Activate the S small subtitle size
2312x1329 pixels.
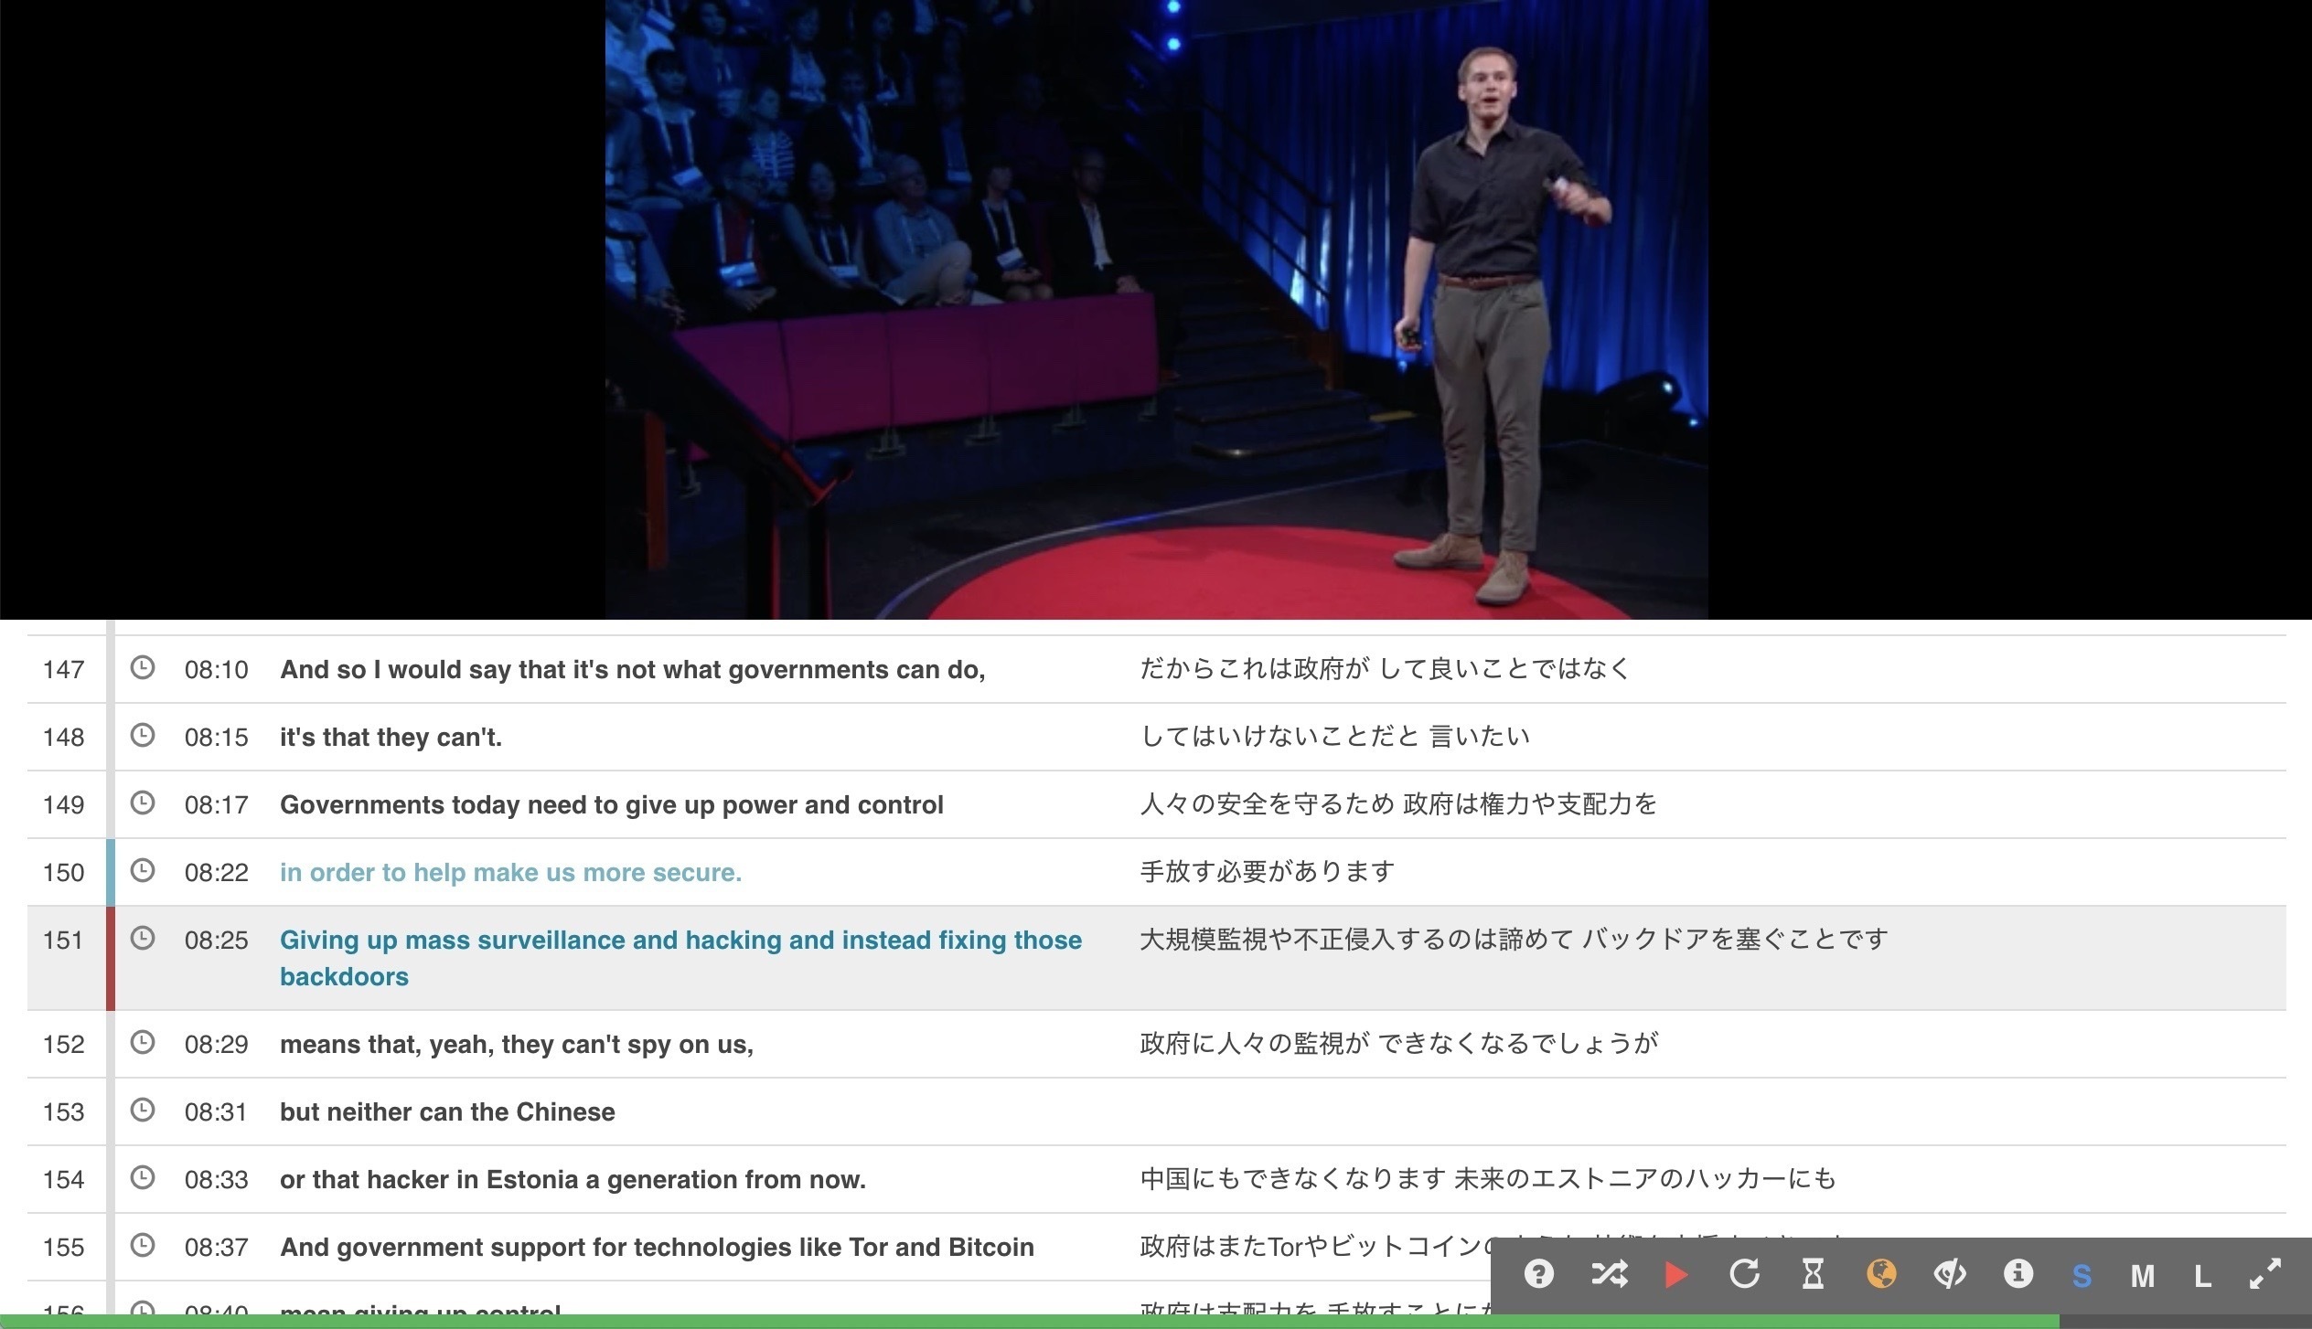click(x=2085, y=1273)
